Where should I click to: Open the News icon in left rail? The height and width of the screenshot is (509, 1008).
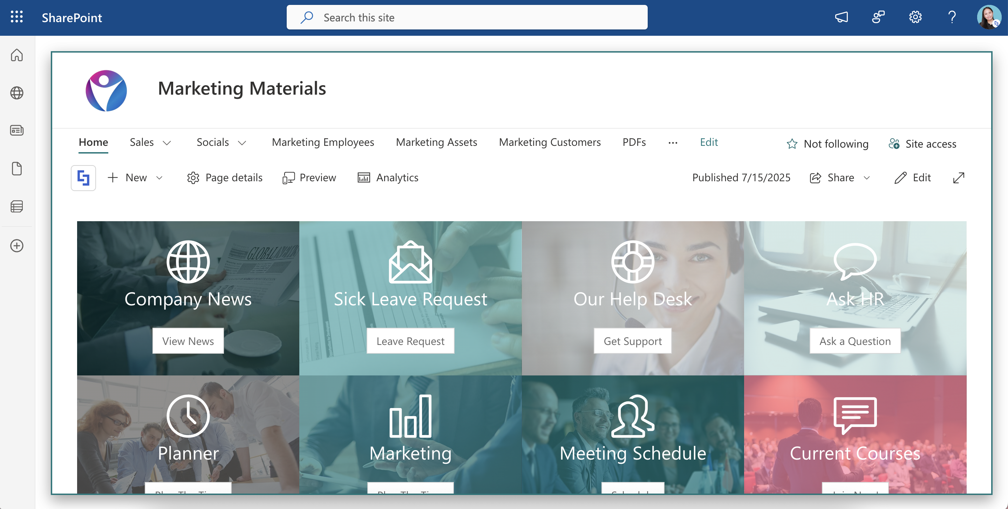[x=16, y=130]
